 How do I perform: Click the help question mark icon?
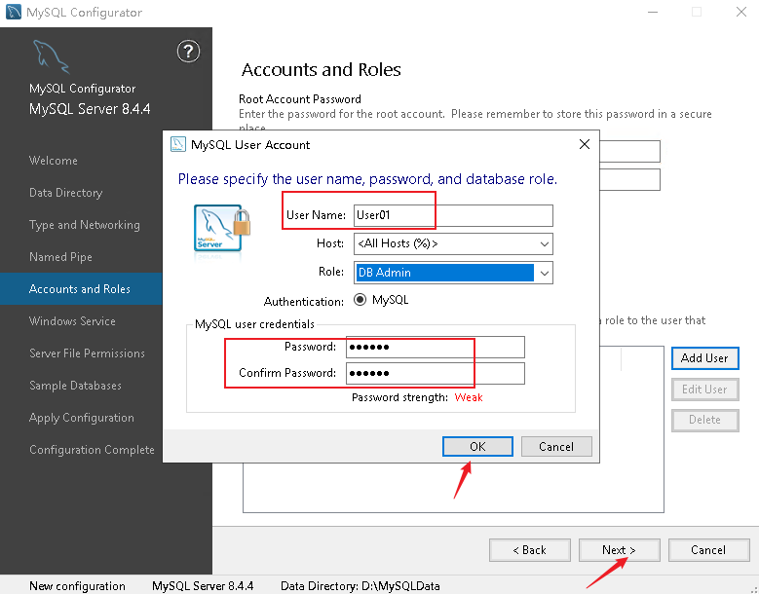pyautogui.click(x=188, y=52)
